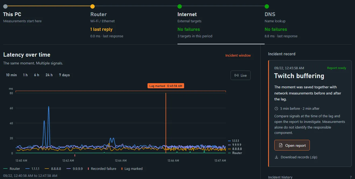Image resolution: width=355 pixels, height=179 pixels.
Task: Toggle 8.8.8.8 series in chart legend
Action: (53, 169)
